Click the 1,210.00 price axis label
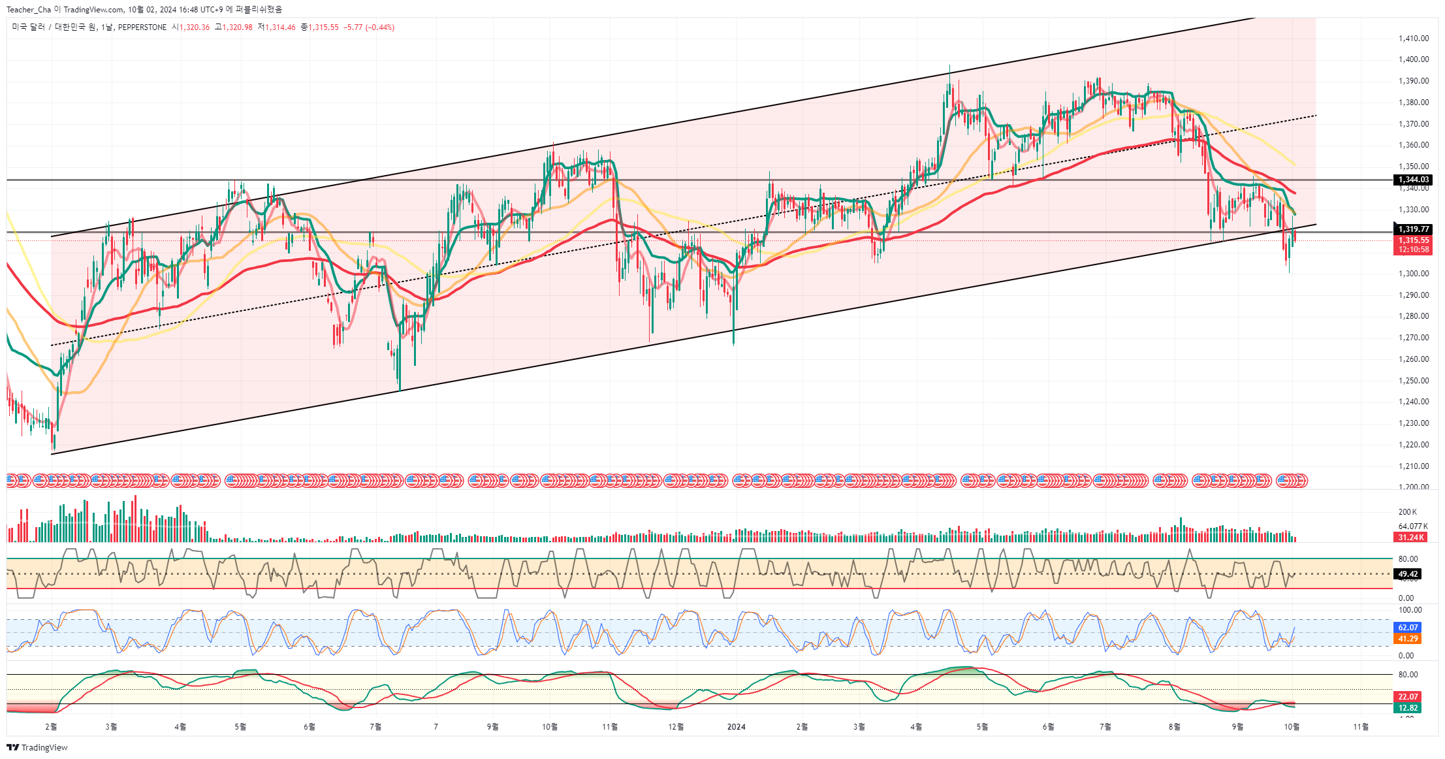The height and width of the screenshot is (759, 1445). pyautogui.click(x=1414, y=466)
